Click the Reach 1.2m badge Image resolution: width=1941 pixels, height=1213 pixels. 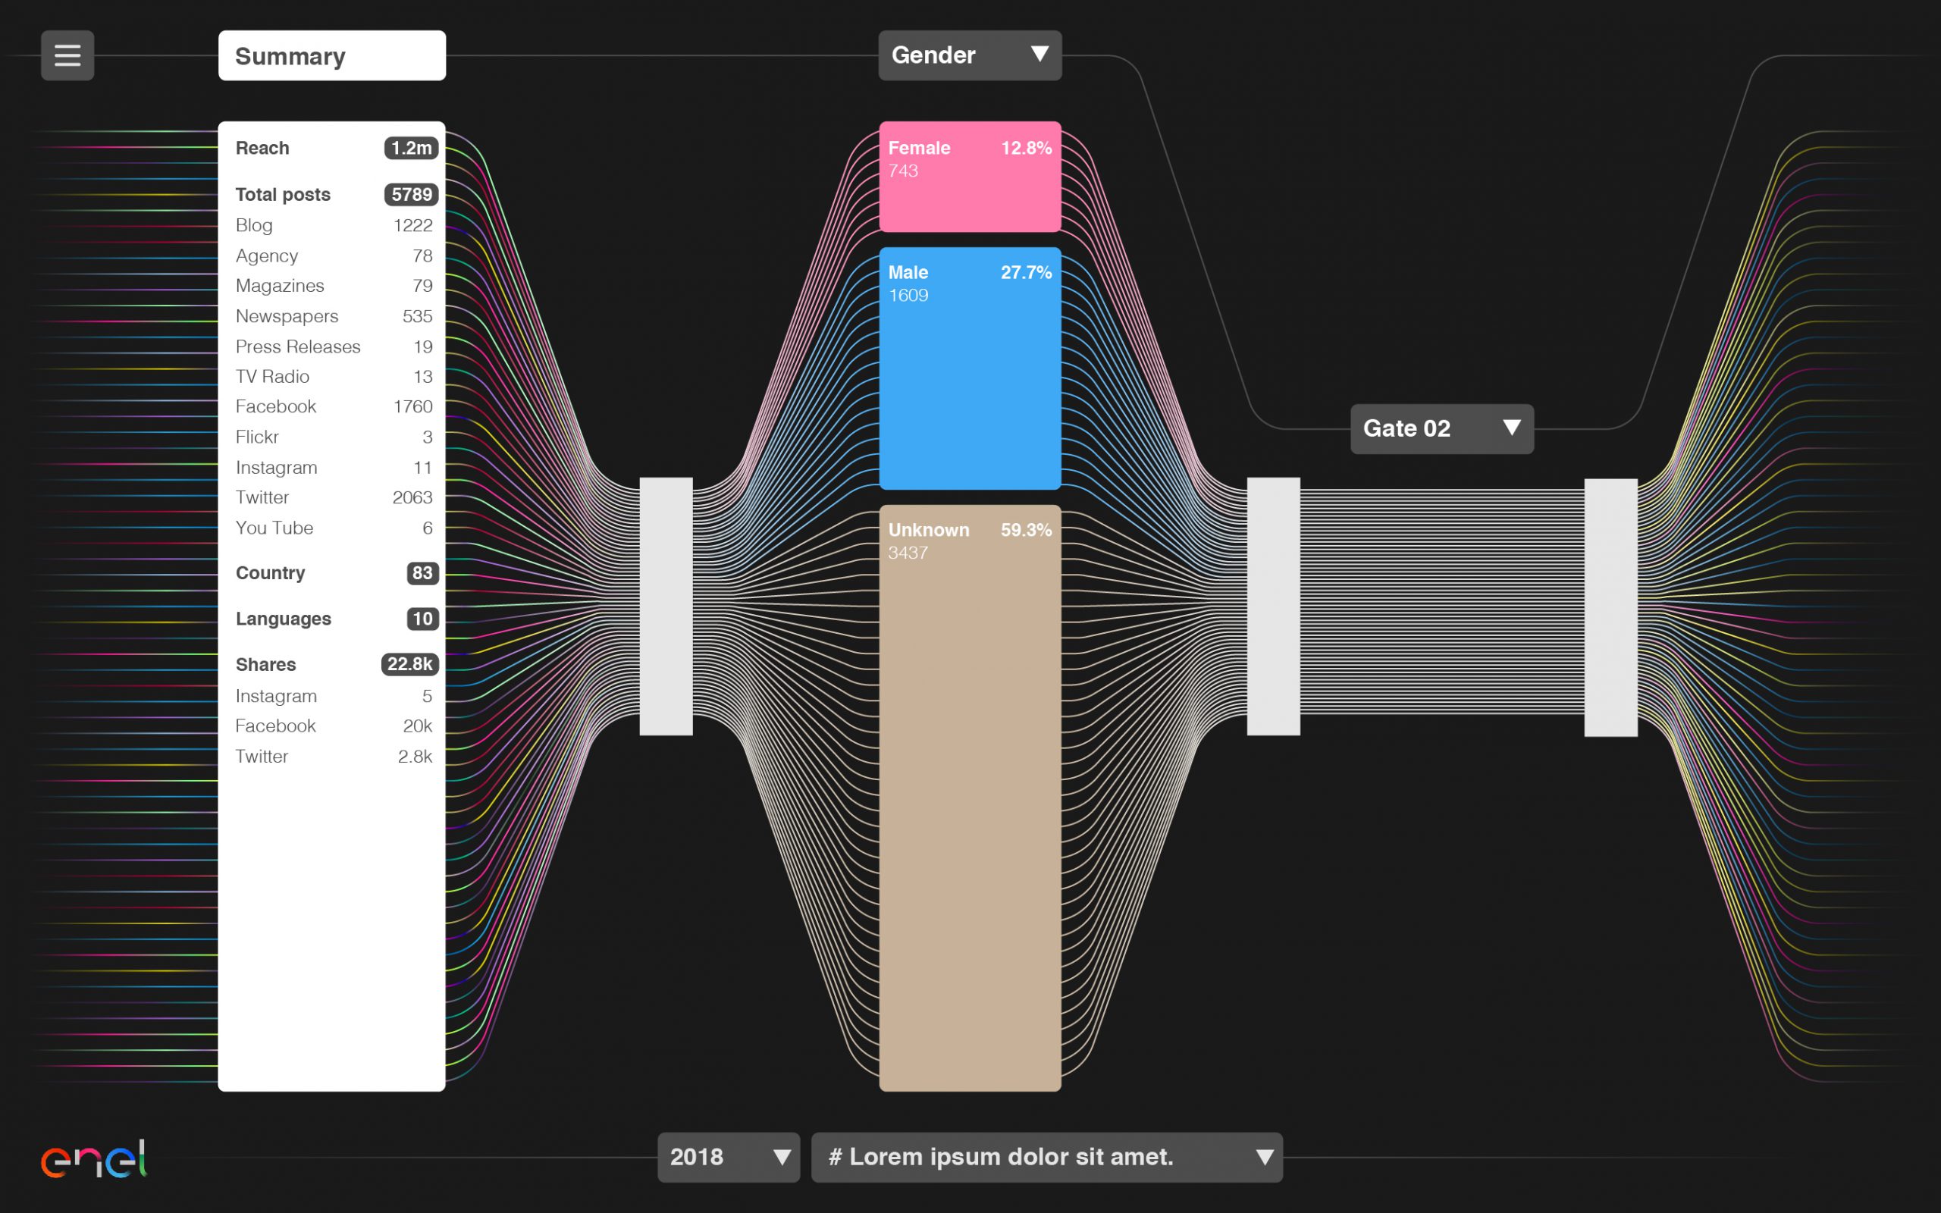pyautogui.click(x=411, y=149)
